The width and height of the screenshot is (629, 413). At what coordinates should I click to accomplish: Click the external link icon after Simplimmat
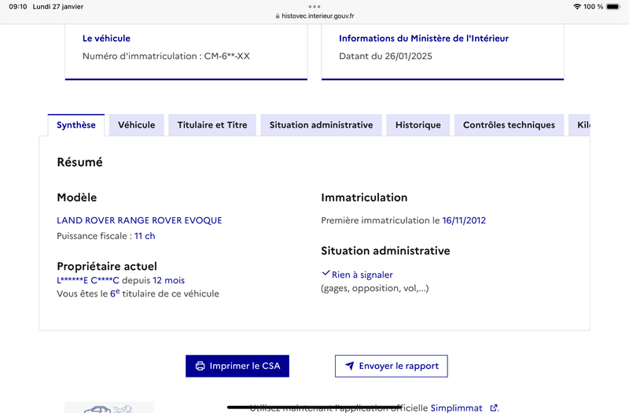pyautogui.click(x=494, y=407)
